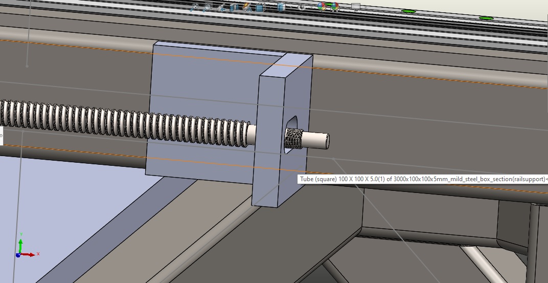This screenshot has height=283, width=548.
Task: Click the Apply Scene icon
Action: click(334, 7)
